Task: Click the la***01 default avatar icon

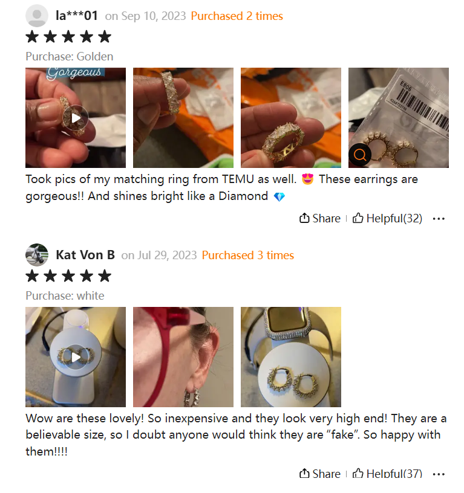Action: coord(37,16)
